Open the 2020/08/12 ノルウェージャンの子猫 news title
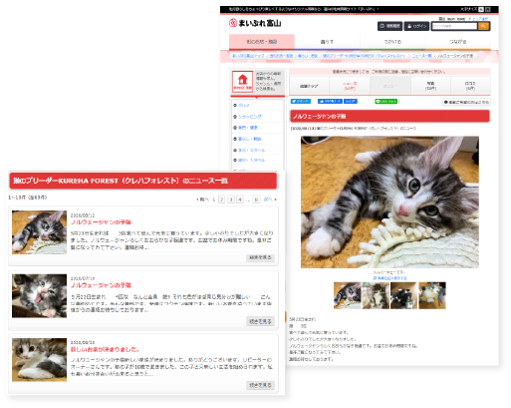This screenshot has height=408, width=511. [101, 222]
